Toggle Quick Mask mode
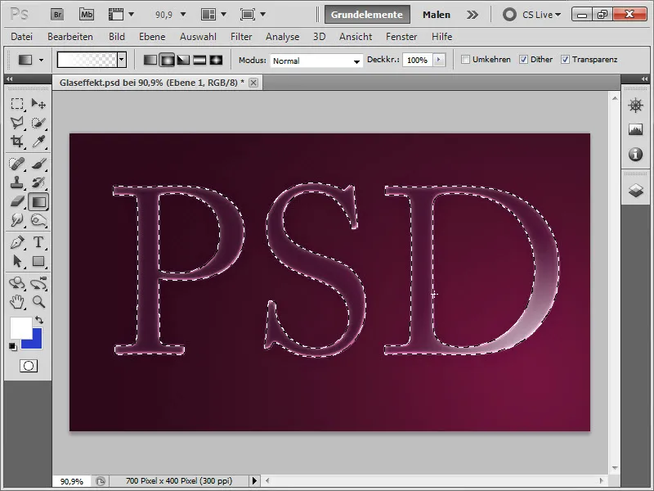The image size is (654, 491). 29,366
